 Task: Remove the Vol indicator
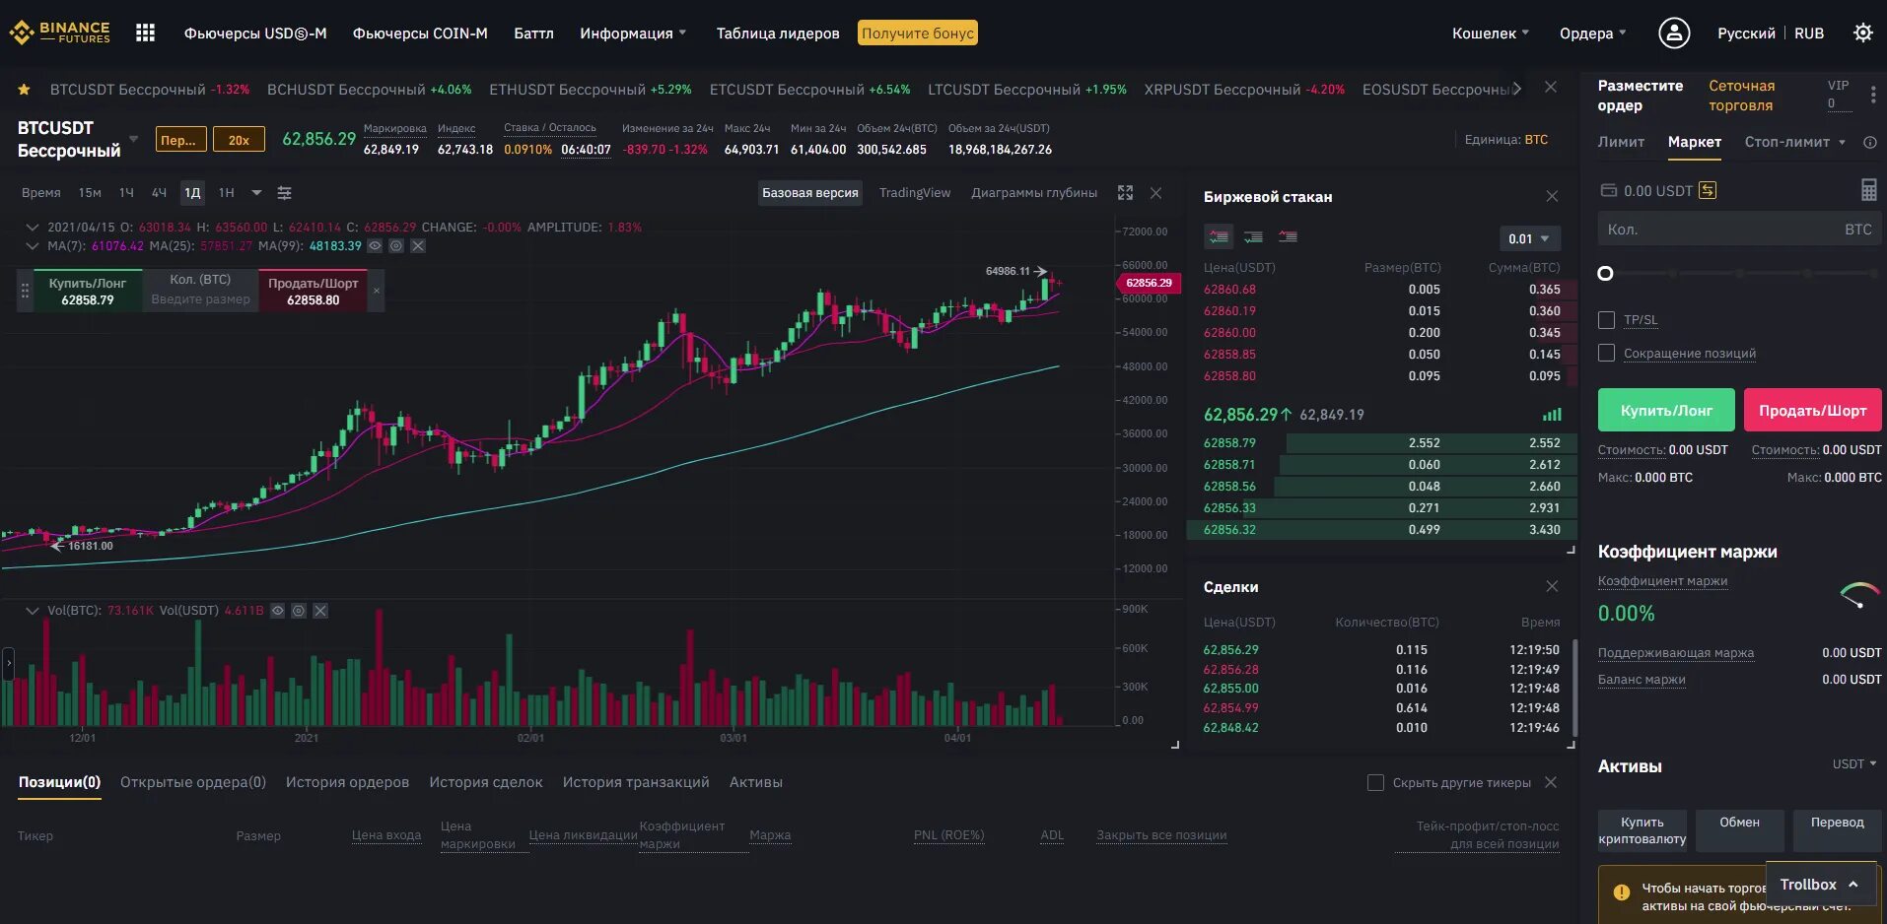point(320,611)
